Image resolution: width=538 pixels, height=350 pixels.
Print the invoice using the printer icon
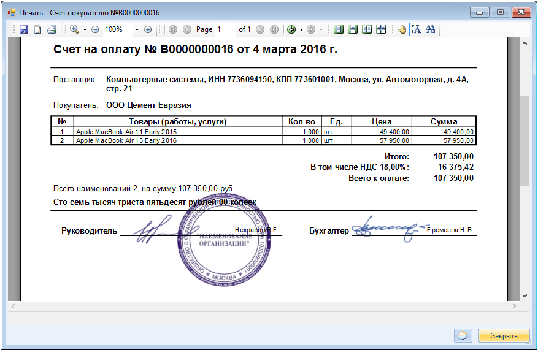pos(52,29)
